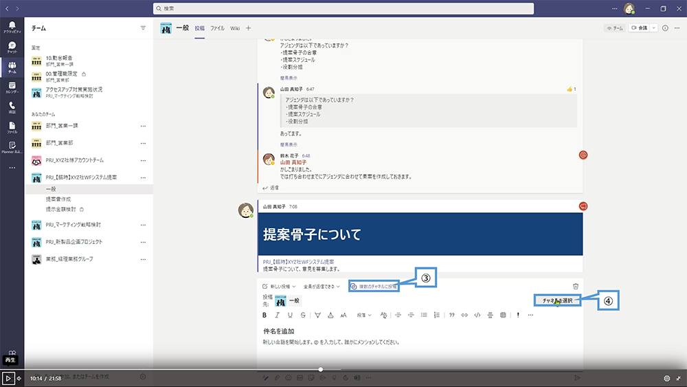Viewport: 687px width, 387px height.
Task: Clear all formatting in compose toolbar
Action: click(x=384, y=315)
